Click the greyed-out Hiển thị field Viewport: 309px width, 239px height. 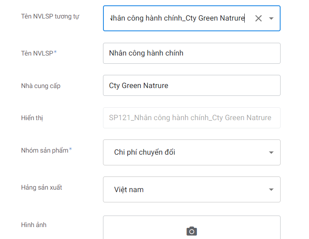192,118
